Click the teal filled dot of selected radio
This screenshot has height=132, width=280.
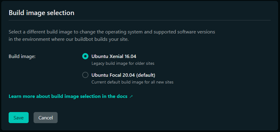click(x=85, y=56)
